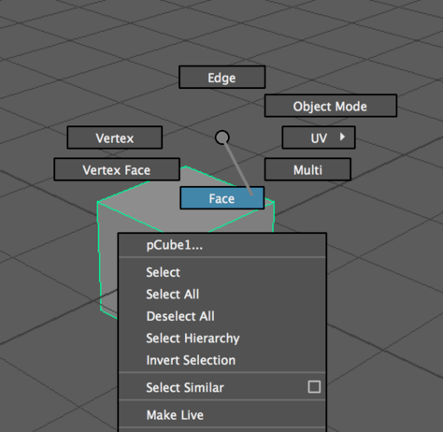Select Vertex component mode
This screenshot has height=432, width=443.
pyautogui.click(x=115, y=137)
